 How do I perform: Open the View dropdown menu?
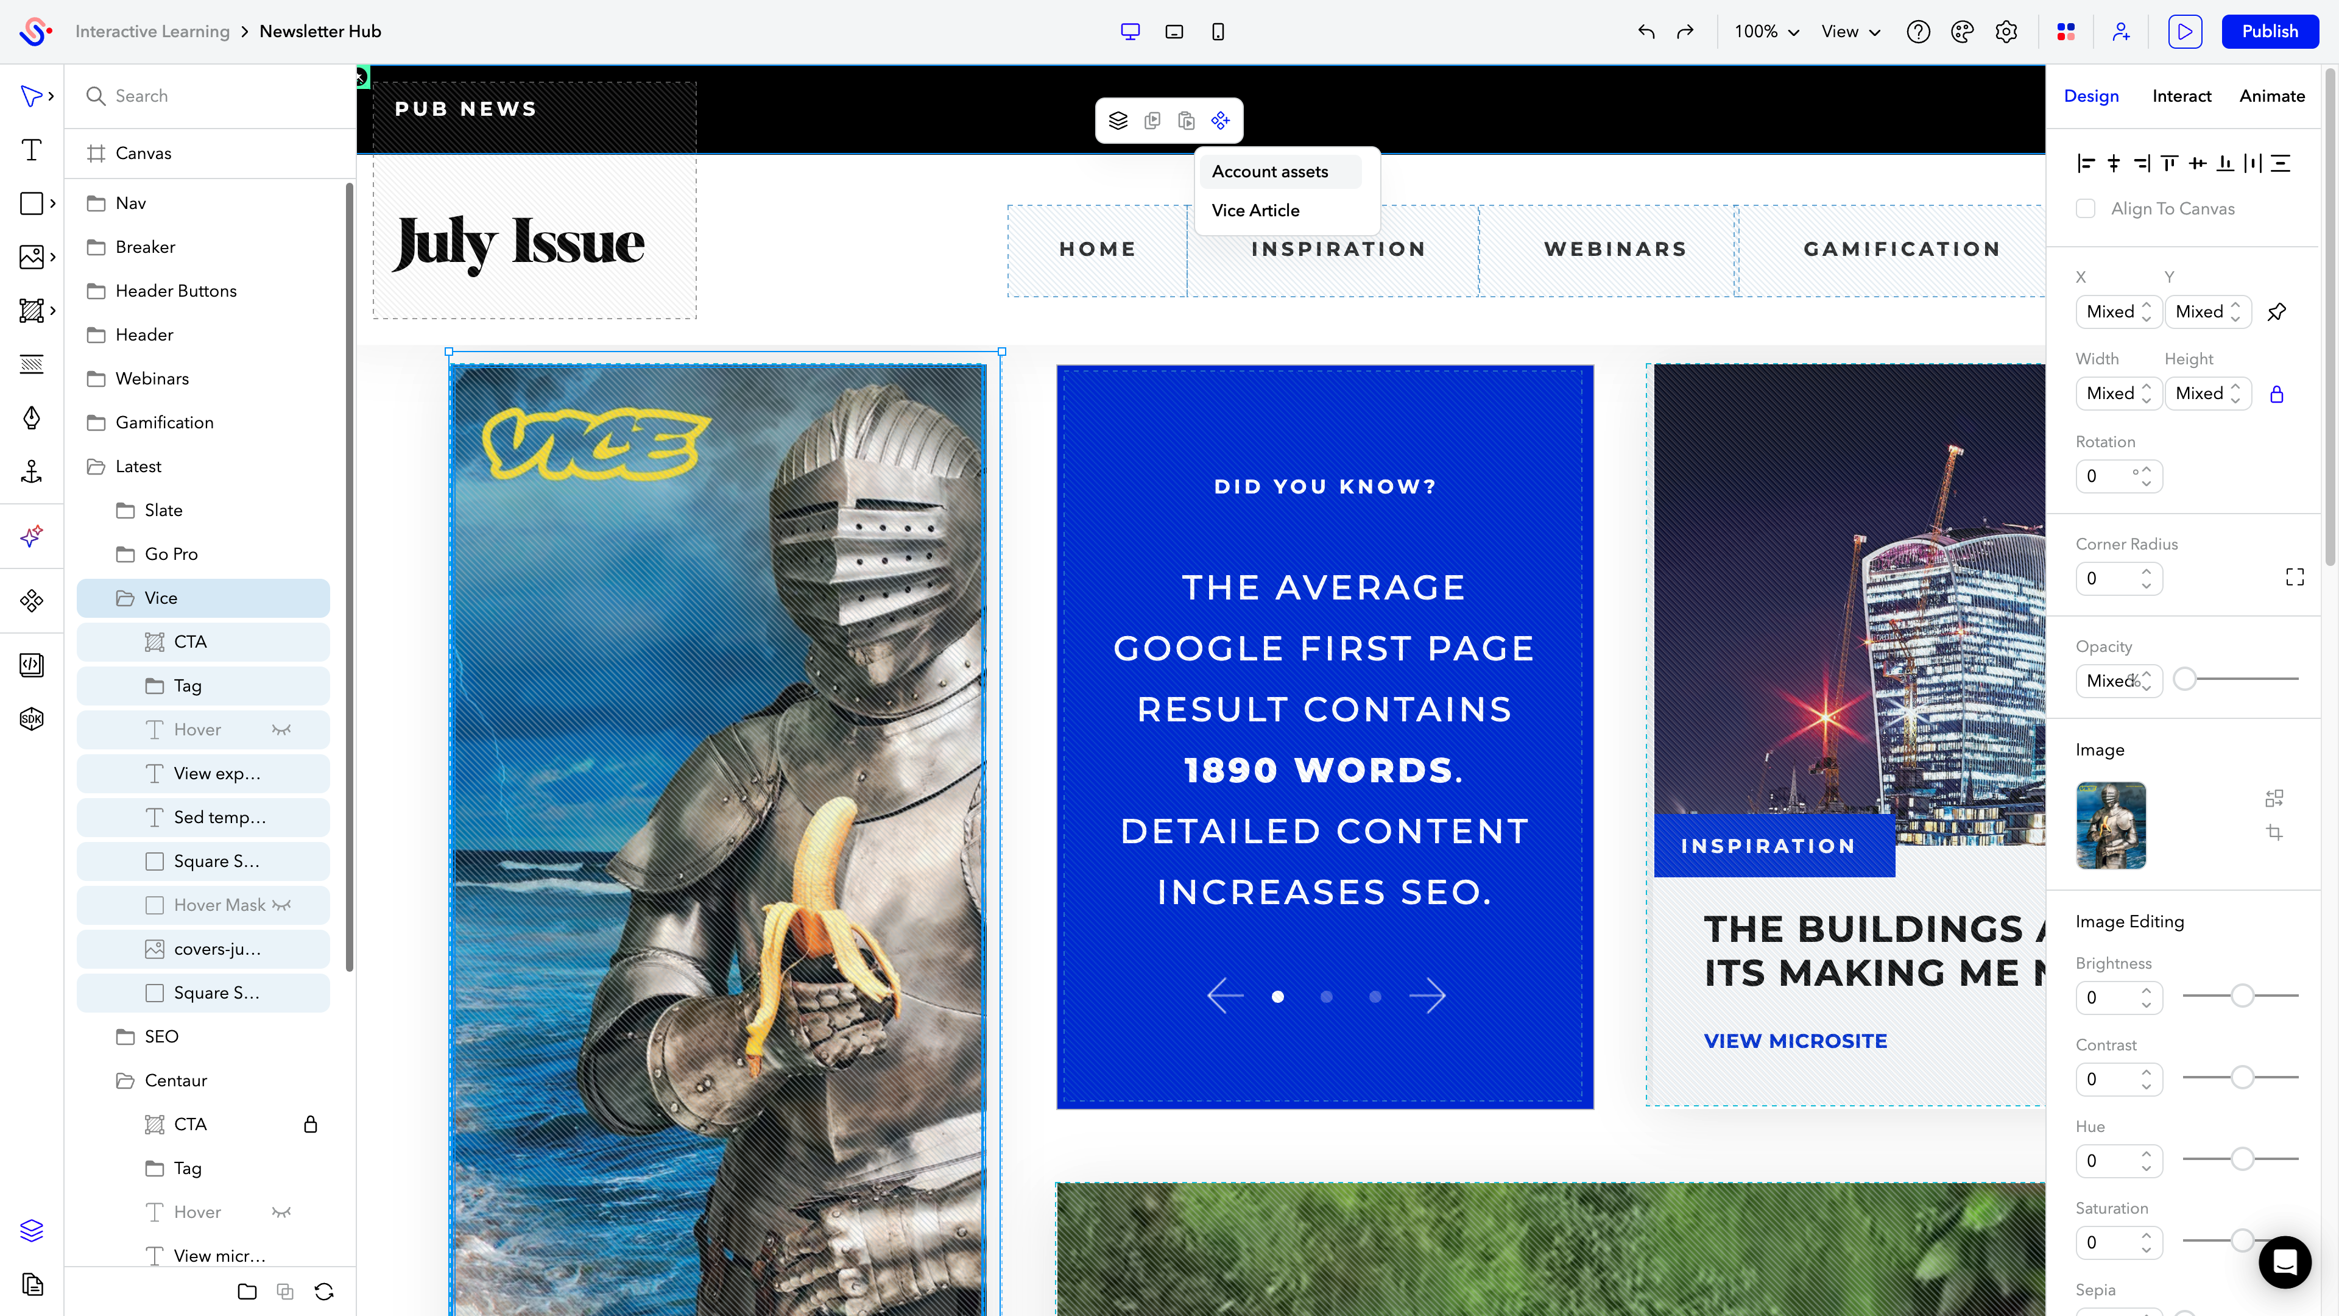[x=1850, y=32]
